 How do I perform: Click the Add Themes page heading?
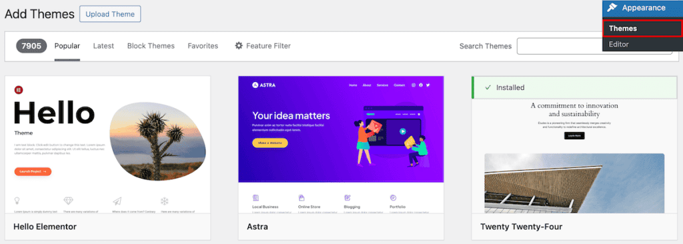point(39,14)
